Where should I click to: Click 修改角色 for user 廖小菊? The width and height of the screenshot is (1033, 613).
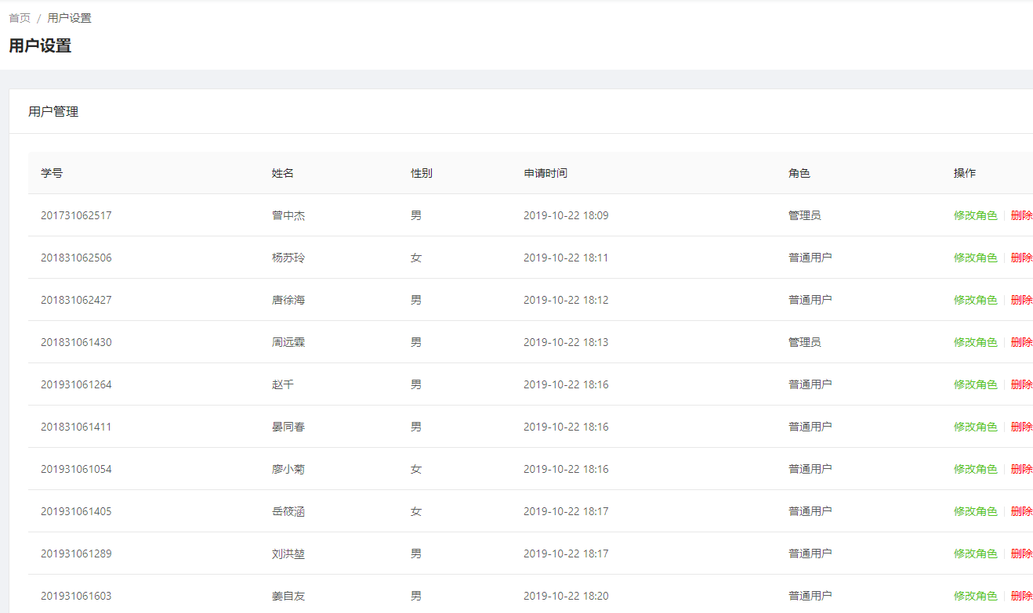(975, 469)
